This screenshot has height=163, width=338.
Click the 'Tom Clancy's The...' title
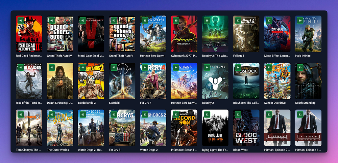point(28,150)
